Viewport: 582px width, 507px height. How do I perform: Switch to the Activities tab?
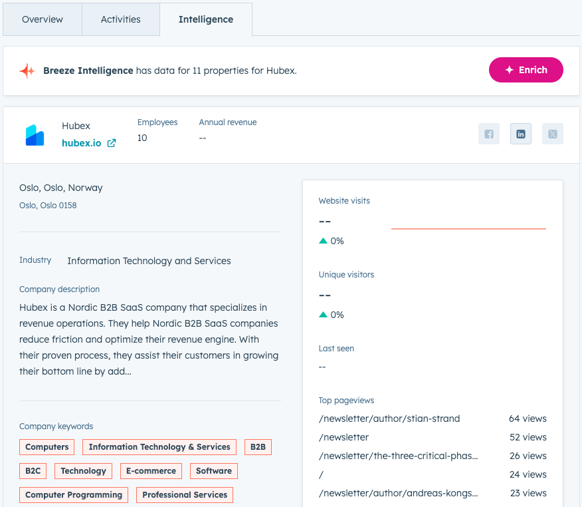[x=121, y=19]
